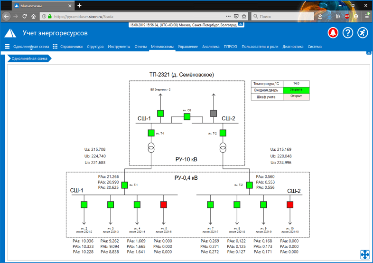
Task: Click the fullscreen expand arrows icon
Action: pyautogui.click(x=365, y=255)
